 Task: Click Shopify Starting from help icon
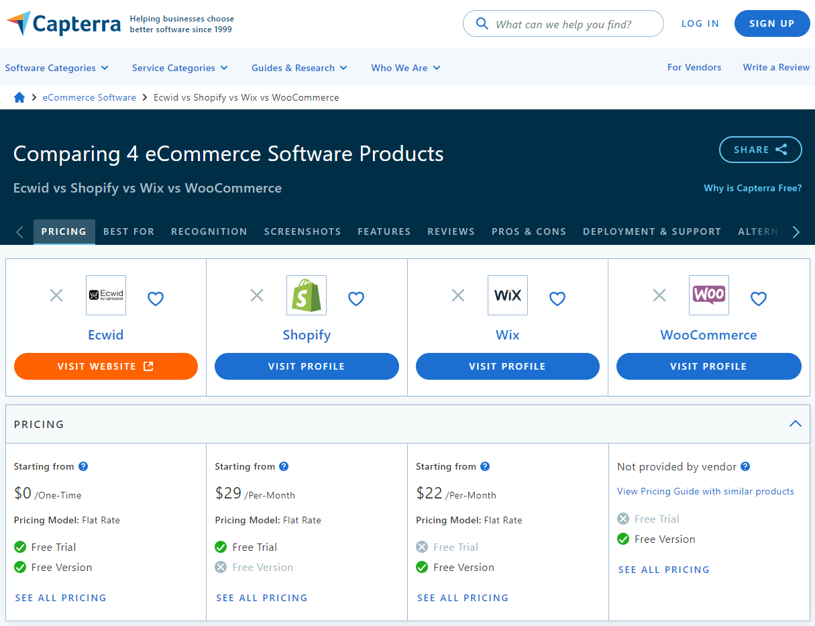284,466
